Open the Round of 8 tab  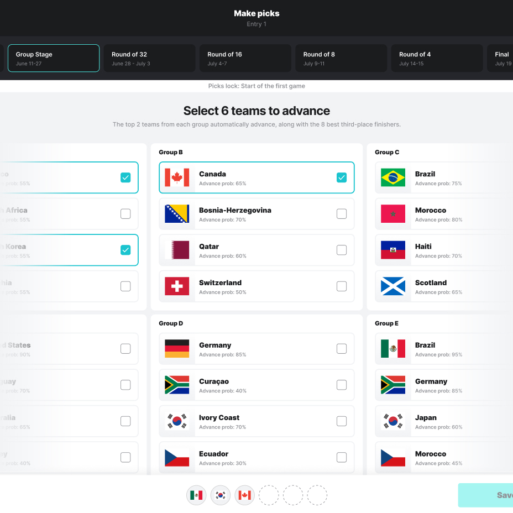[x=341, y=58]
